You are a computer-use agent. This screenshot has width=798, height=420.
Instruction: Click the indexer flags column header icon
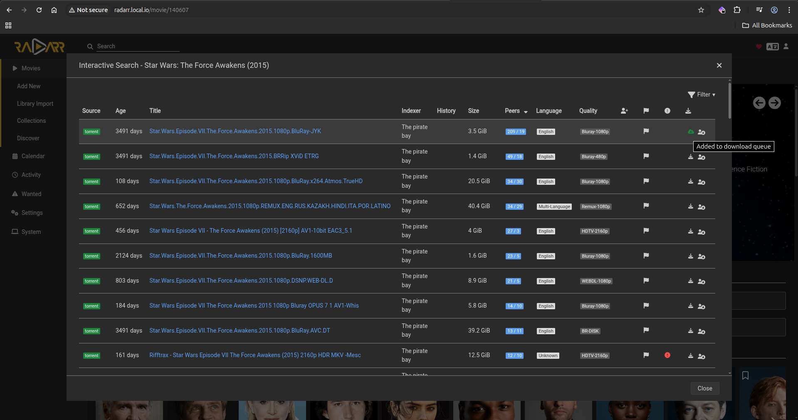pos(646,111)
